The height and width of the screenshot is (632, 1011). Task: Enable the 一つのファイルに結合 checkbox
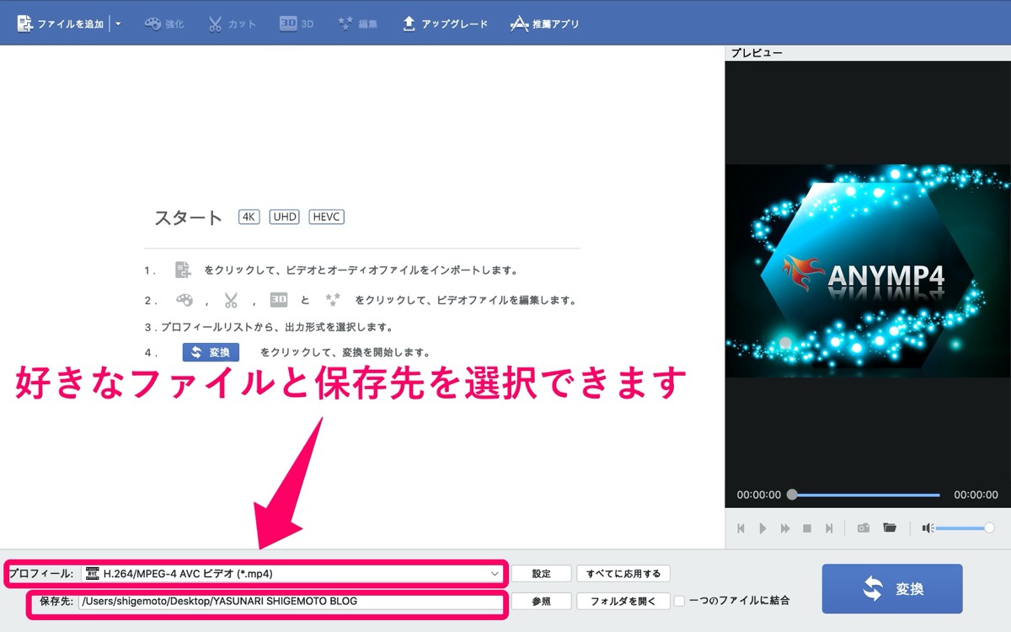(x=679, y=602)
